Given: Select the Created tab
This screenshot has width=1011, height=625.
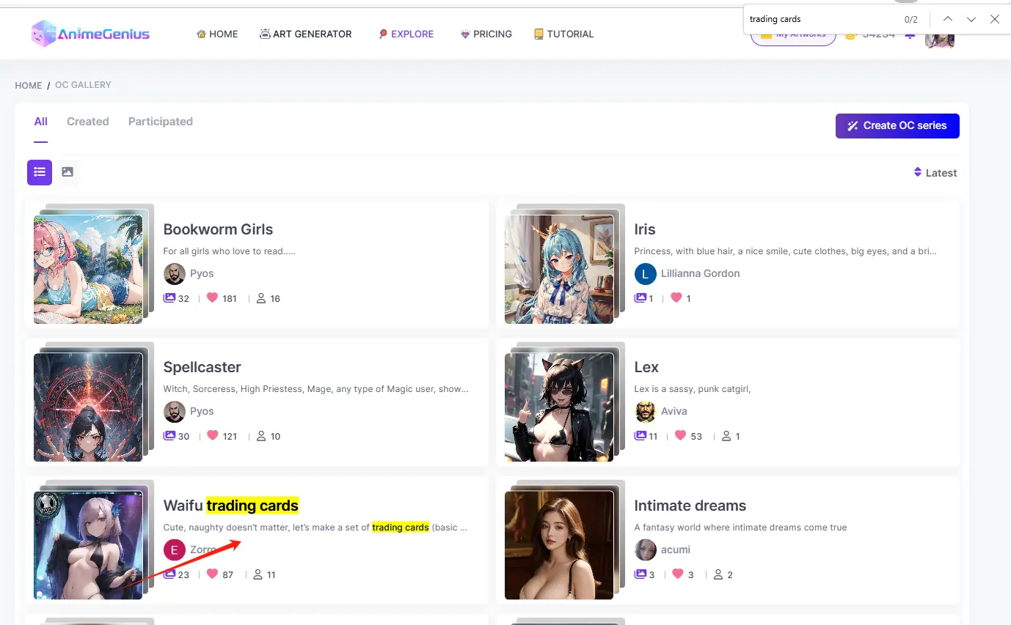Looking at the screenshot, I should point(87,122).
